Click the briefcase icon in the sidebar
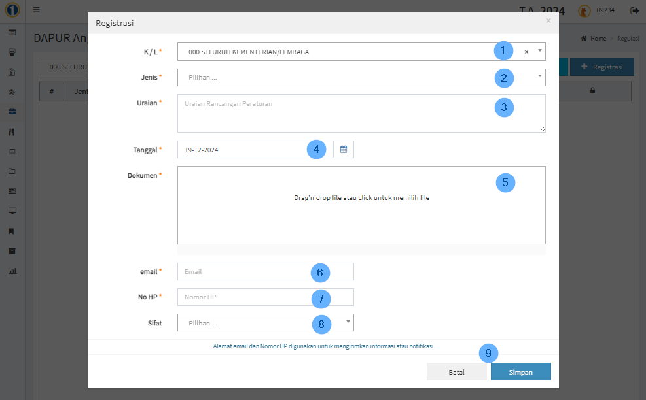This screenshot has height=400, width=646. point(12,112)
